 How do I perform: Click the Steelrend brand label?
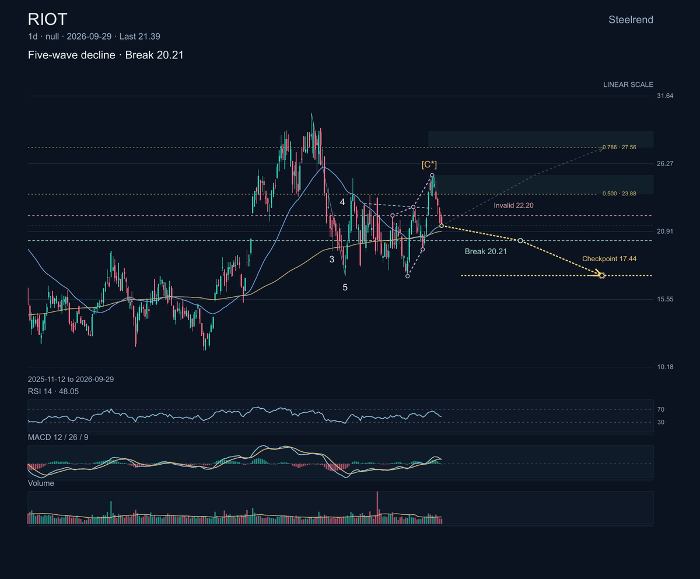click(631, 20)
